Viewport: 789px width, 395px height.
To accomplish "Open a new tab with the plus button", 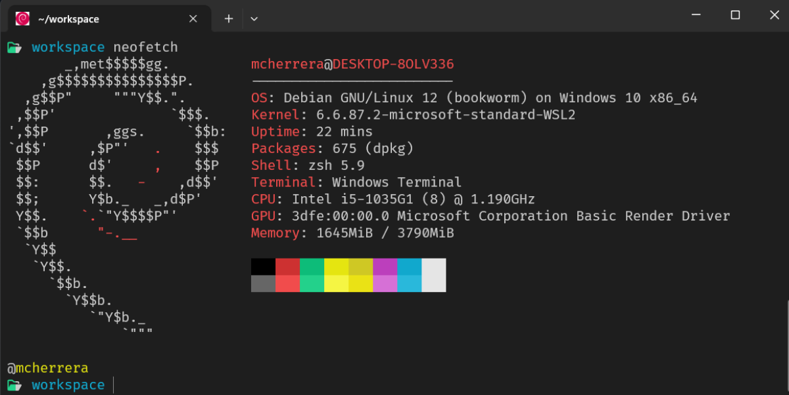I will point(229,18).
